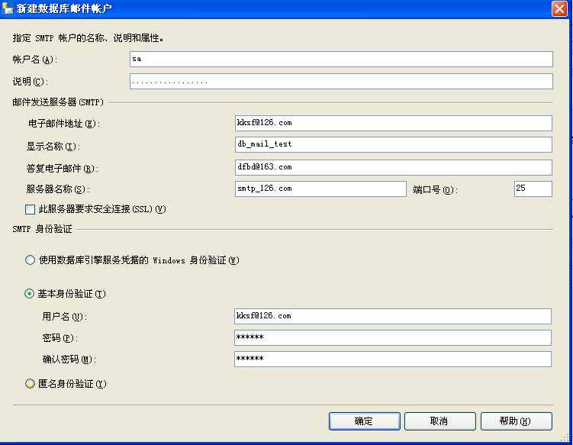Enable the SSL secure connection checkbox
This screenshot has height=445, width=573.
pos(30,209)
